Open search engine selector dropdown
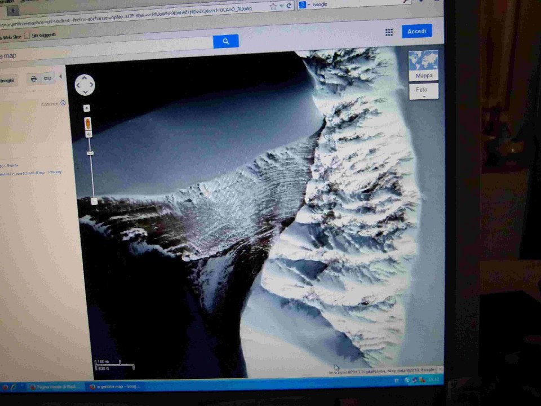 coord(304,5)
